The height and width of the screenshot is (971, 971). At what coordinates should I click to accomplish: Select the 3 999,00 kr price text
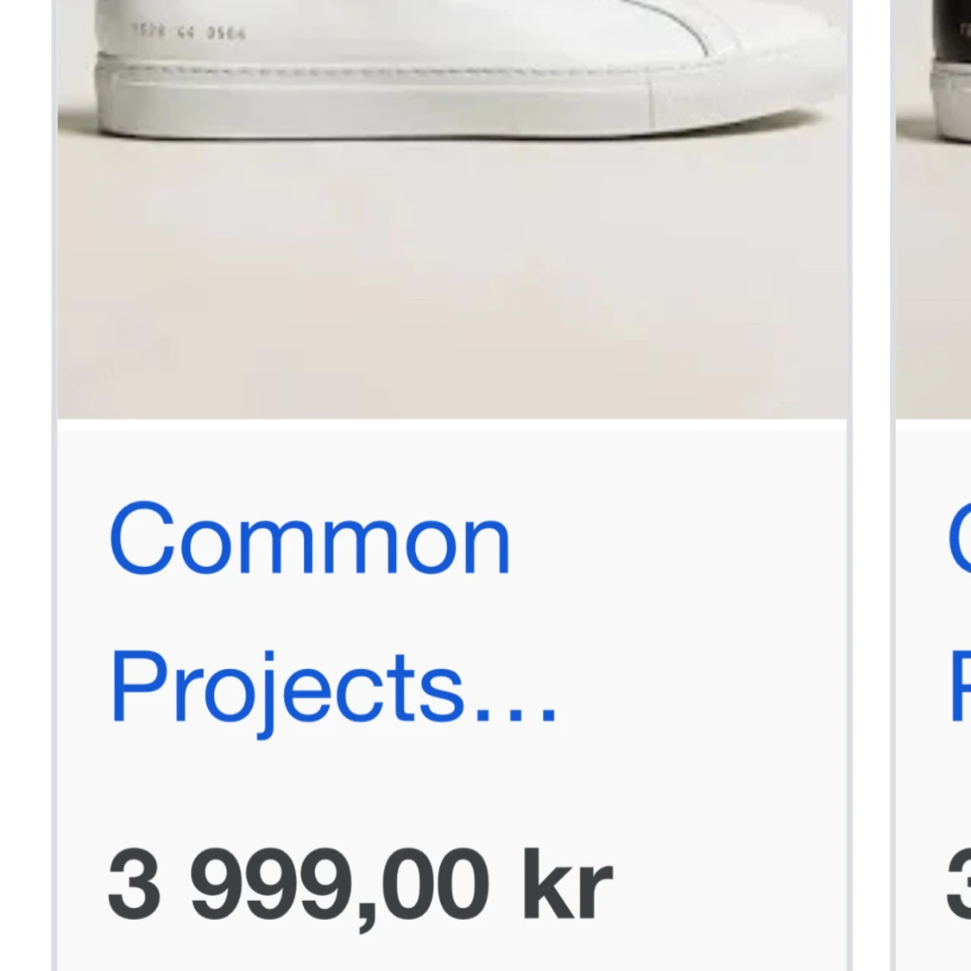coord(361,886)
